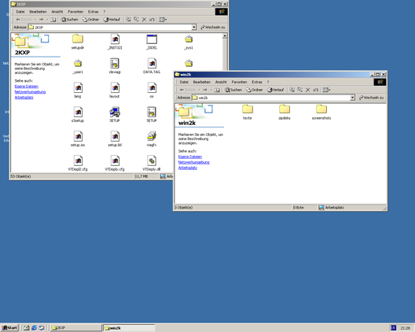Launch Outlook Express from quick launch

pos(42,328)
